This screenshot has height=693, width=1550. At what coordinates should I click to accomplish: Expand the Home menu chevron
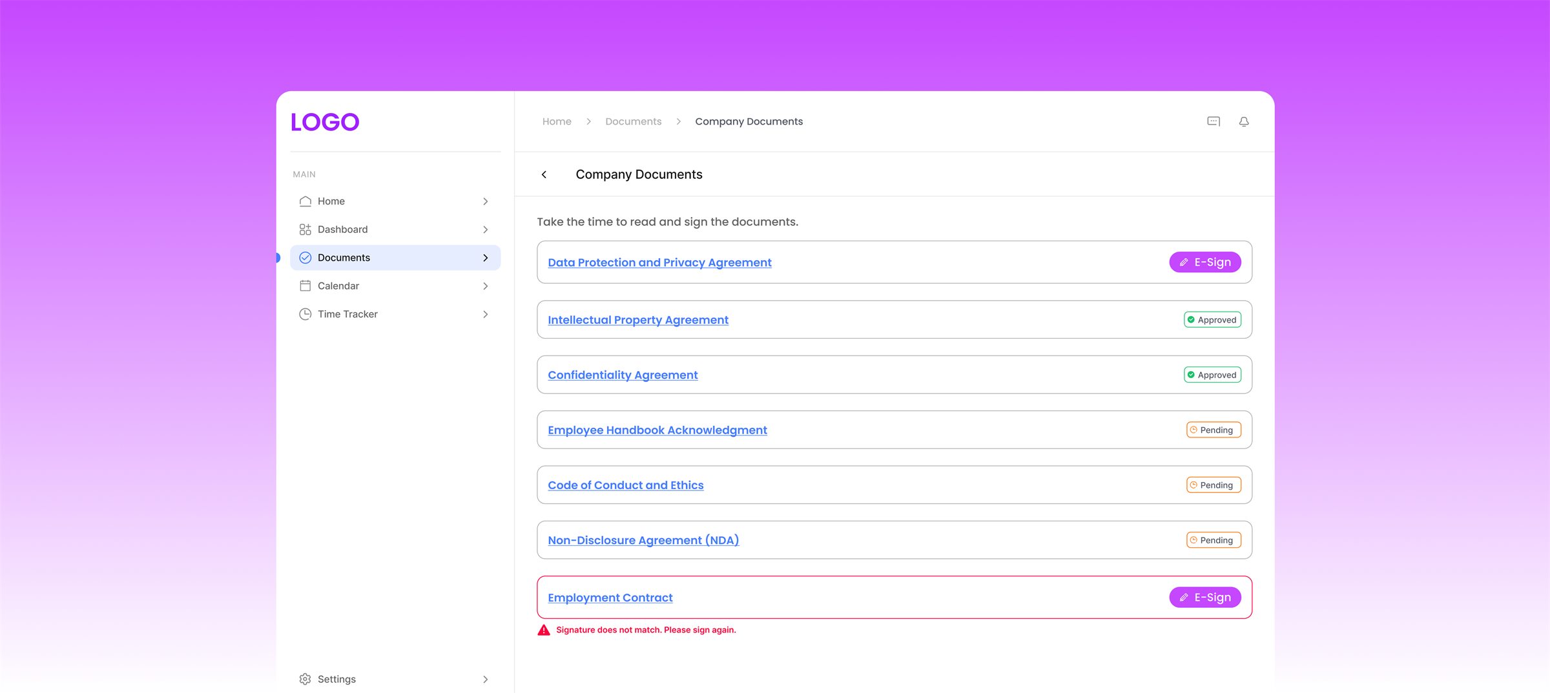[x=486, y=201]
